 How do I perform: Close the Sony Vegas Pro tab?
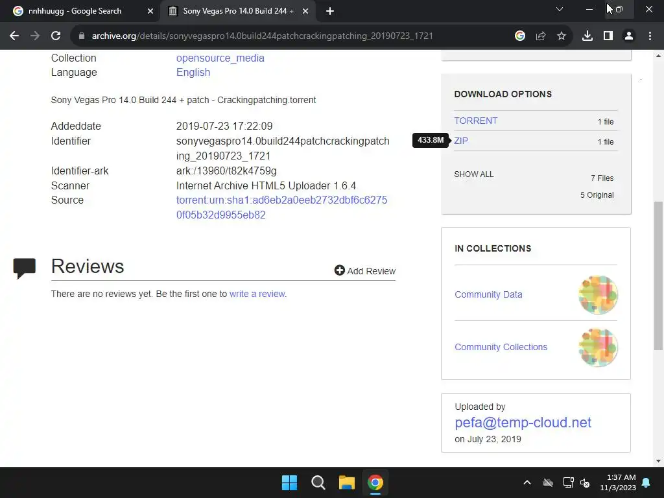click(x=305, y=11)
